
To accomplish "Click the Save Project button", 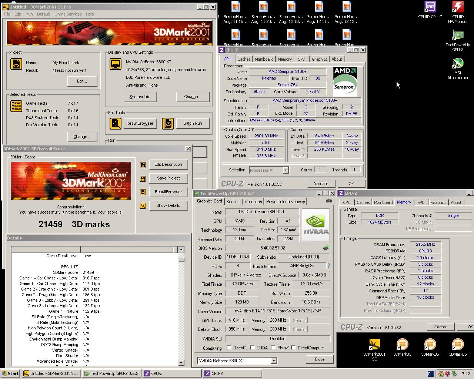I will coord(168,178).
